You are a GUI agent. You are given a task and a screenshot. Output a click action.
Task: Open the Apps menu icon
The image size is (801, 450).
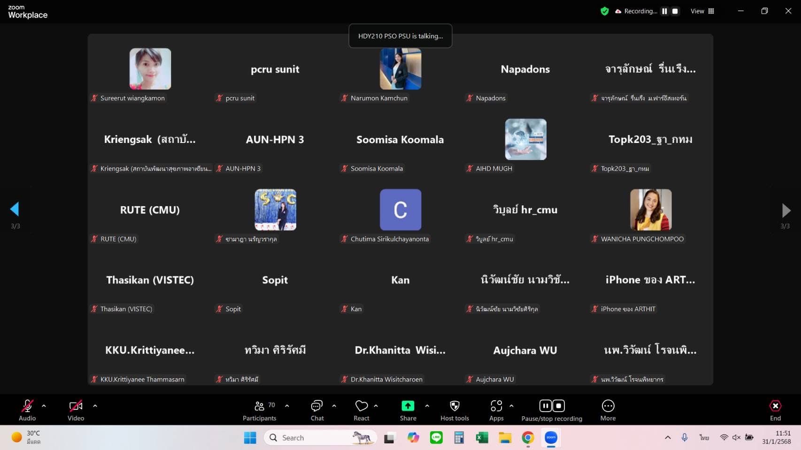click(496, 410)
